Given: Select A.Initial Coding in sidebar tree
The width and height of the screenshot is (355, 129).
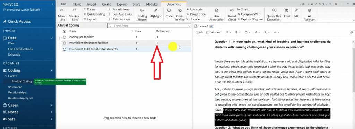Looking at the screenshot, I should tap(22, 81).
